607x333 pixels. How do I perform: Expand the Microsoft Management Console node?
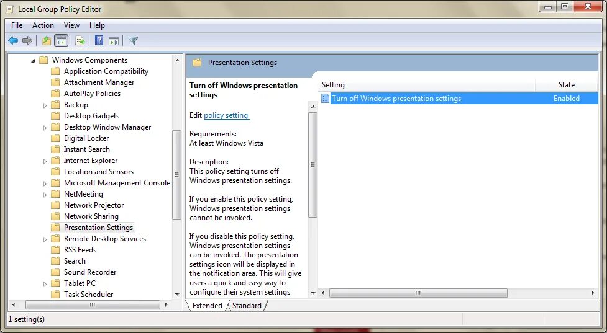[45, 184]
